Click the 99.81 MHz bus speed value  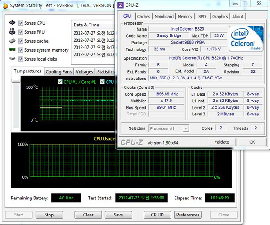pos(166,107)
